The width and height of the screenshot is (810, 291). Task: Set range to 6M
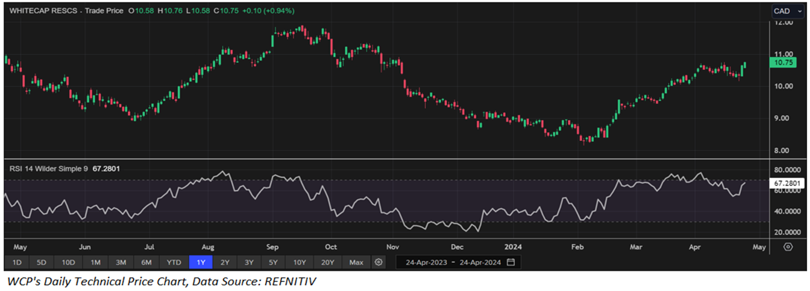[147, 262]
